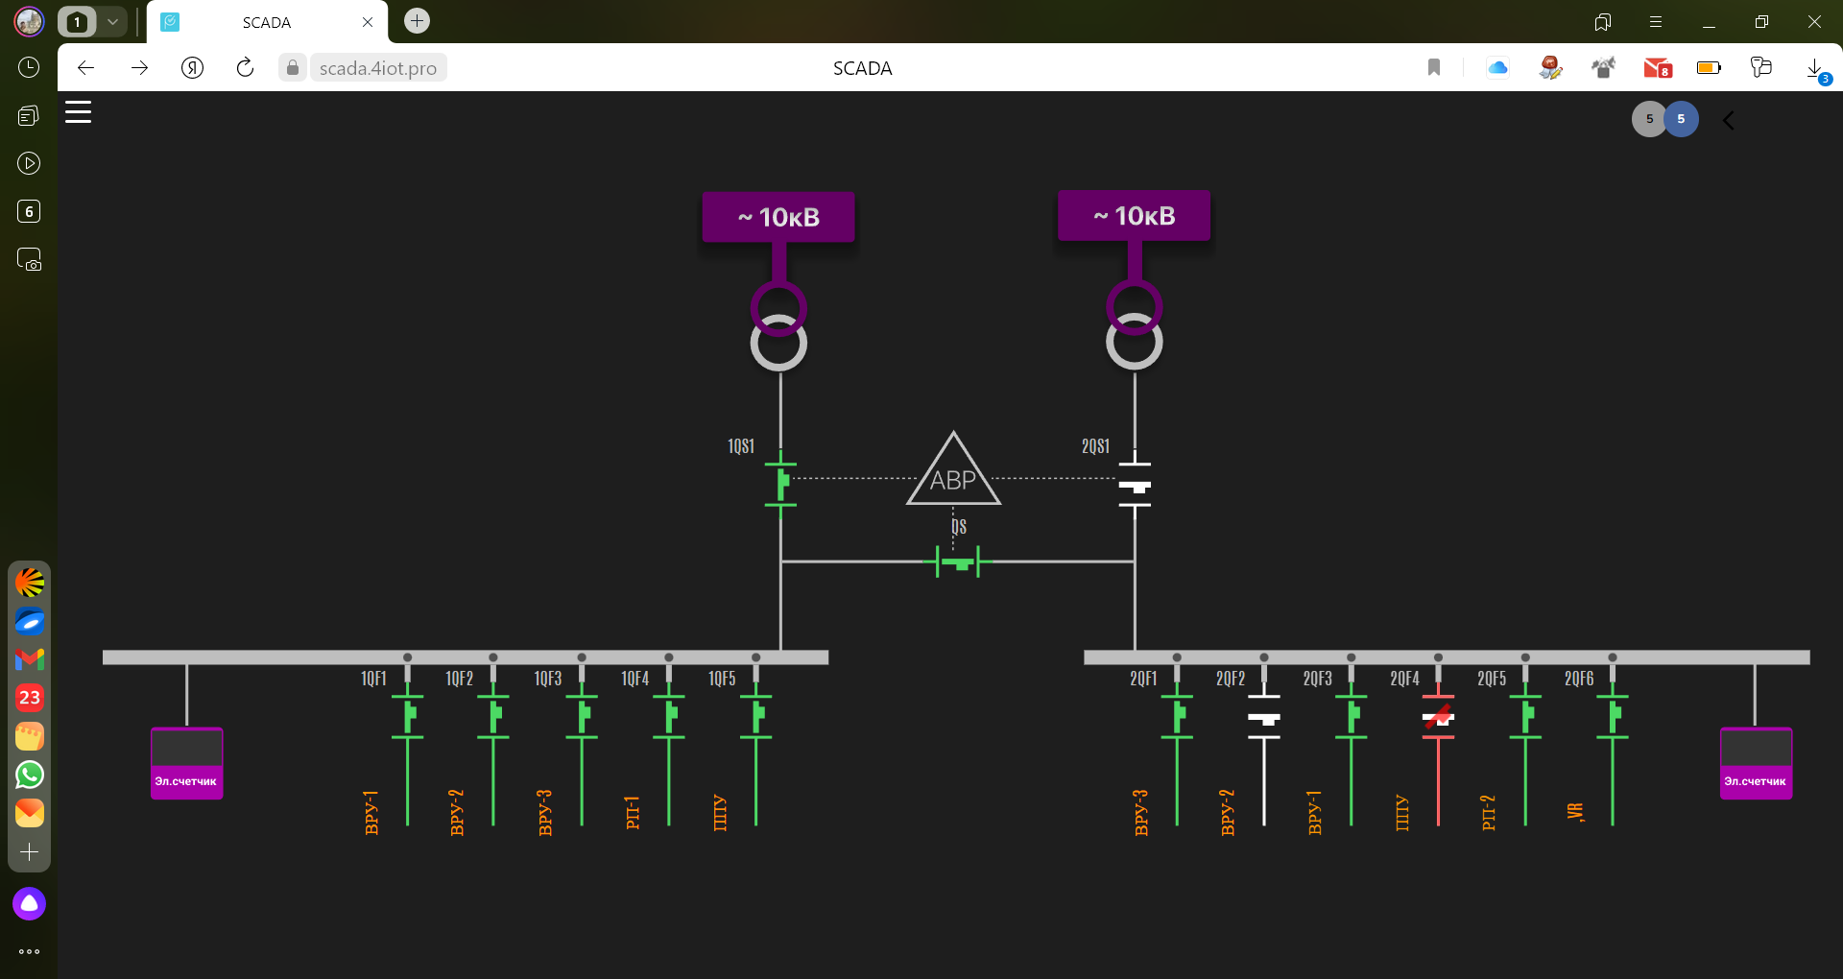Expand the side panel chevron arrow
This screenshot has width=1843, height=979.
1729,120
